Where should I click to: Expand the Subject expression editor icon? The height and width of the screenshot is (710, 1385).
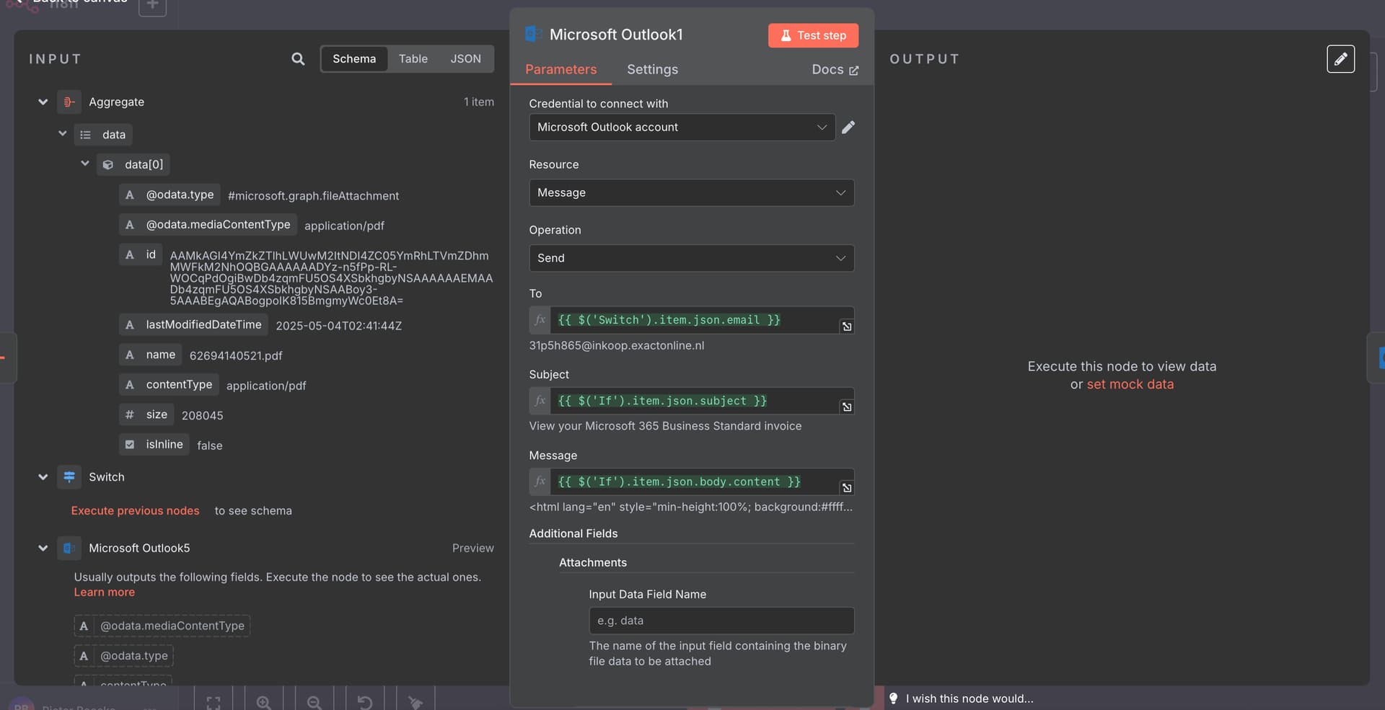coord(847,407)
